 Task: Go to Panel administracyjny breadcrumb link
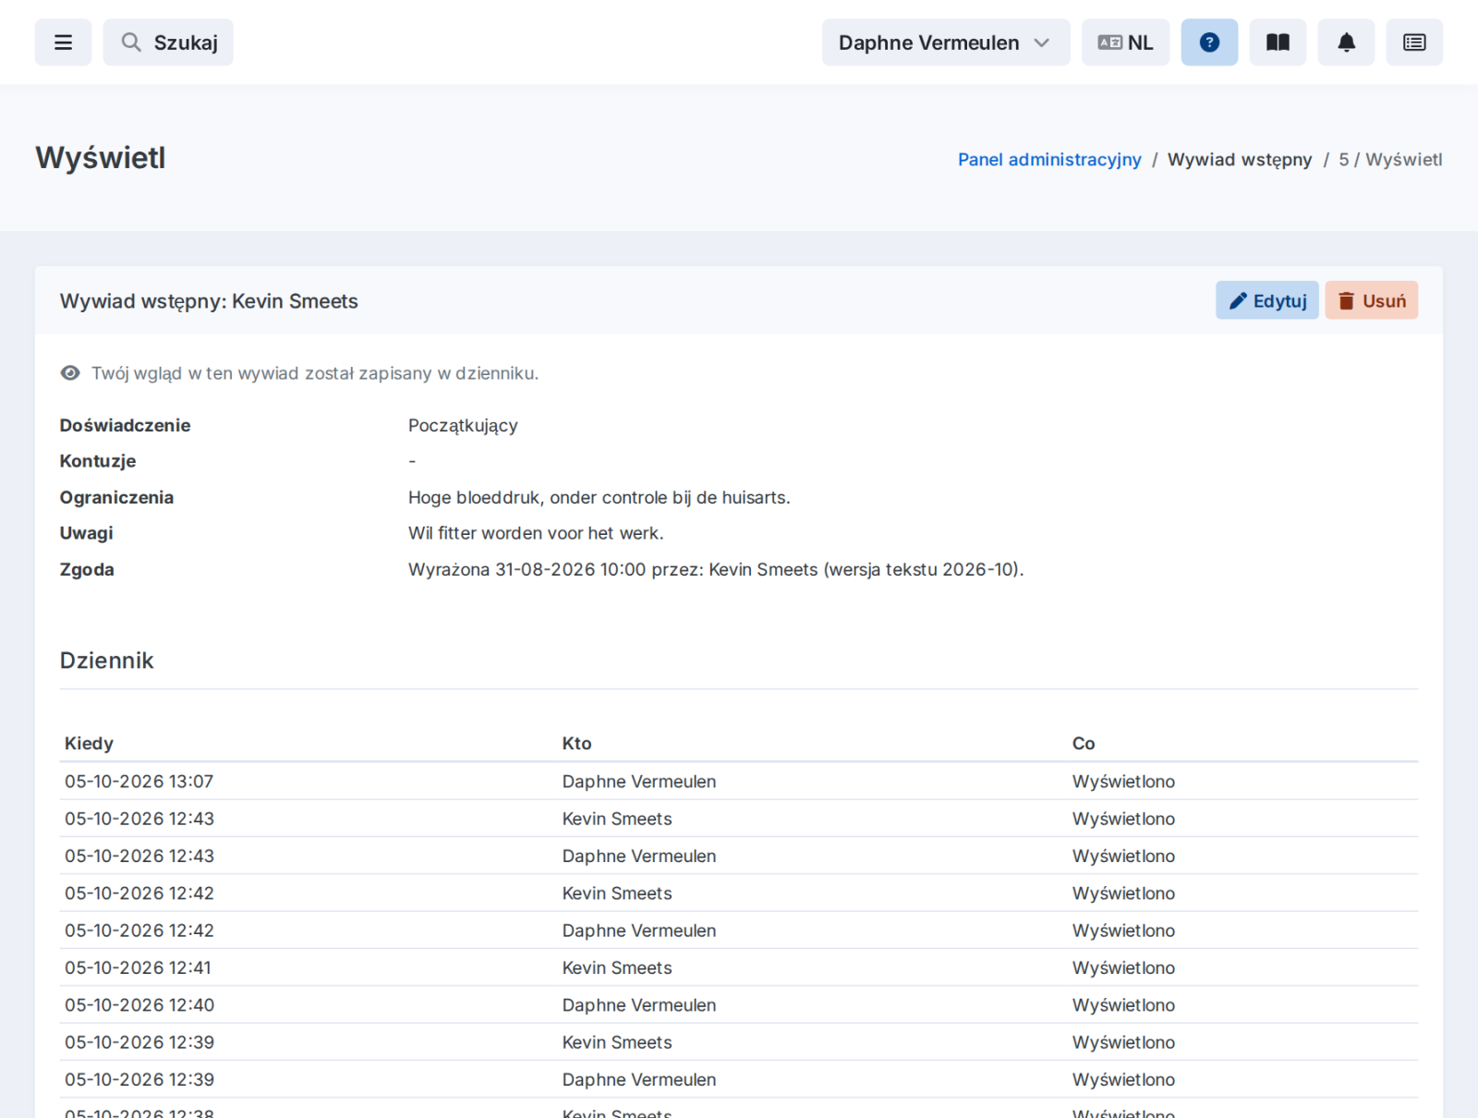click(1049, 160)
